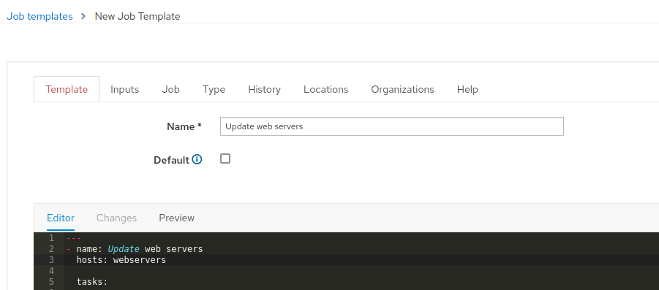This screenshot has height=290, width=659.
Task: Switch to the Inputs tab
Action: [x=124, y=89]
